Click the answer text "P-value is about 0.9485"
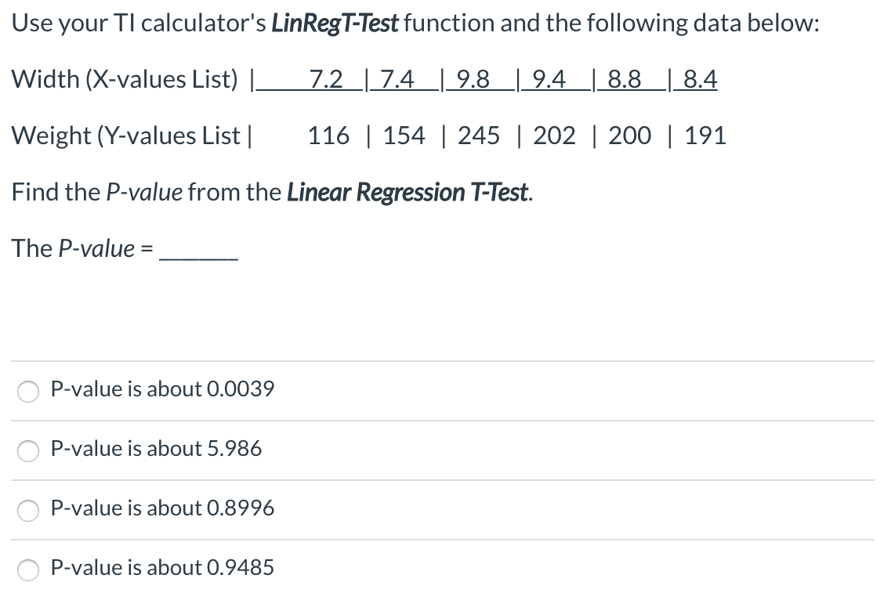This screenshot has width=884, height=611. click(x=161, y=568)
